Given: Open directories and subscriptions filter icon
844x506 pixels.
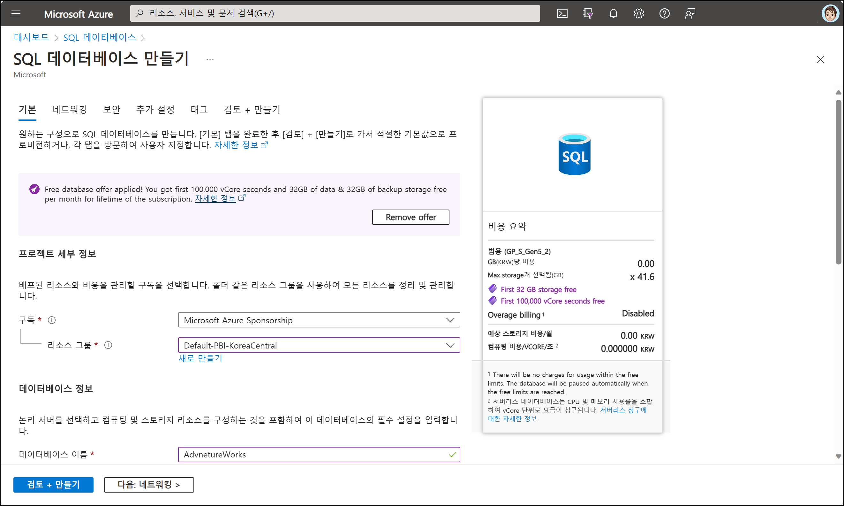Looking at the screenshot, I should pos(588,13).
